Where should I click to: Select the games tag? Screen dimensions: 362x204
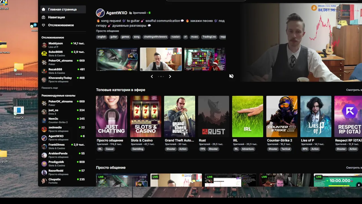click(x=125, y=37)
